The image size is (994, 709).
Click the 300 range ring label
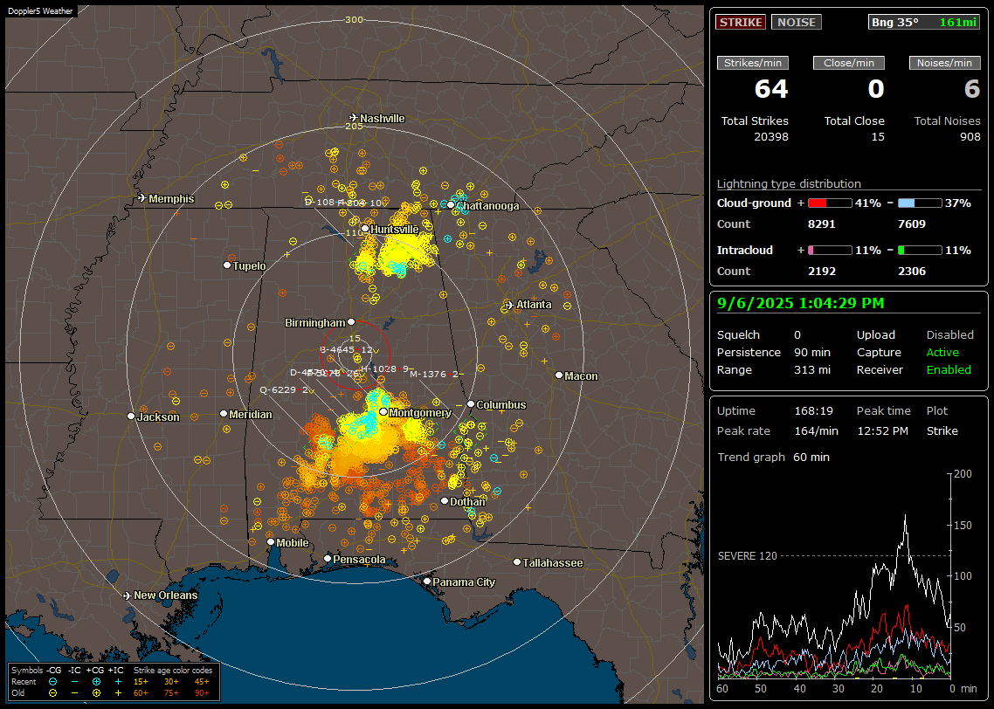click(354, 19)
